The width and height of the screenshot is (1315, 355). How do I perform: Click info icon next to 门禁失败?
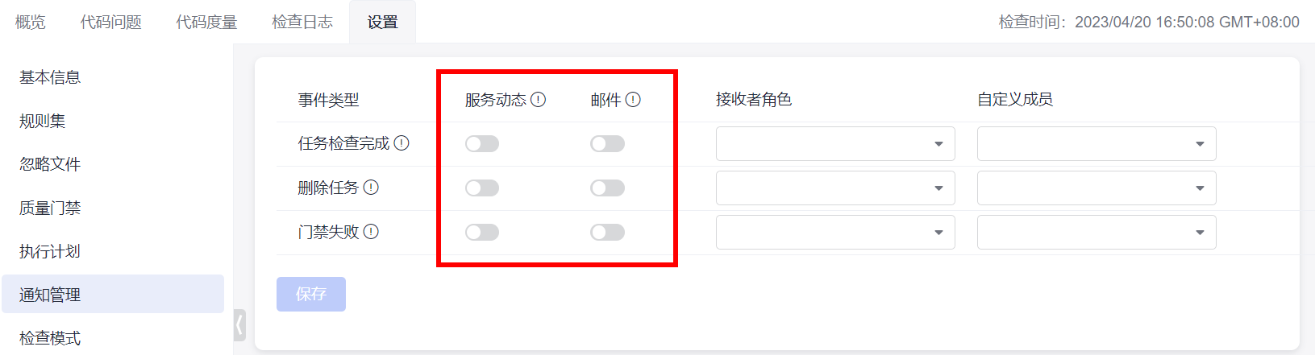[371, 232]
